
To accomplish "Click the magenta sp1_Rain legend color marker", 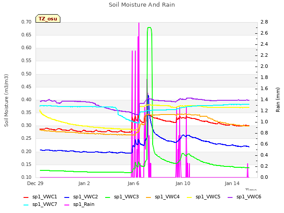I will 67,205.
